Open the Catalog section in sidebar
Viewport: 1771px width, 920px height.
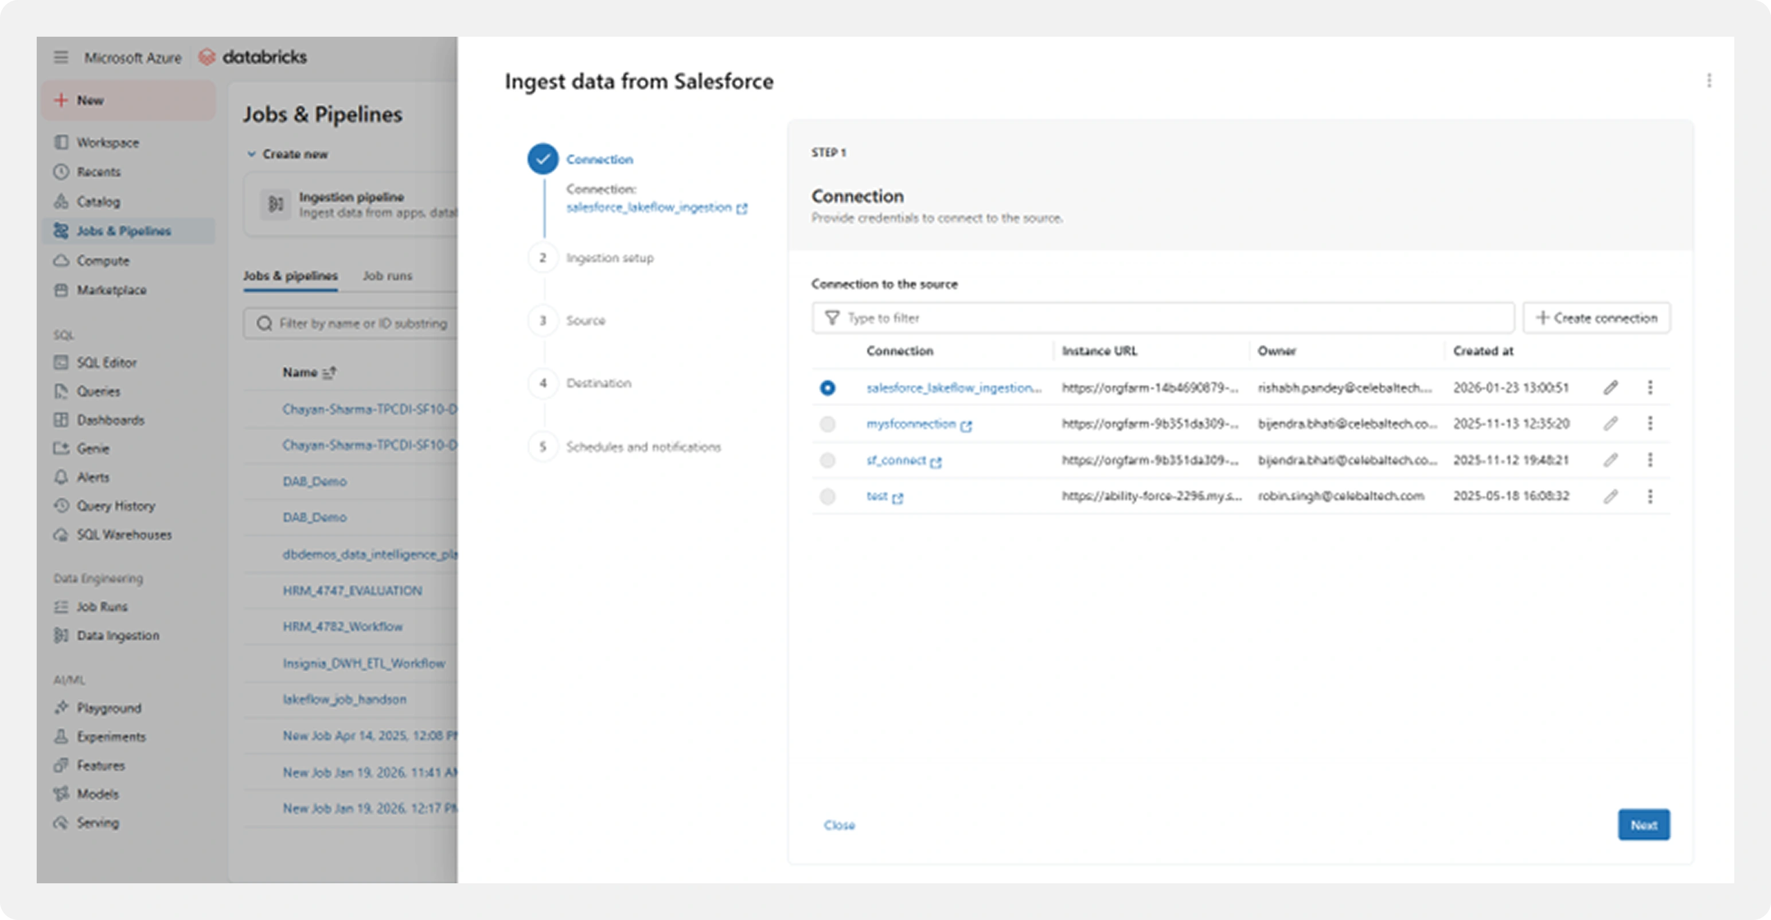[102, 201]
